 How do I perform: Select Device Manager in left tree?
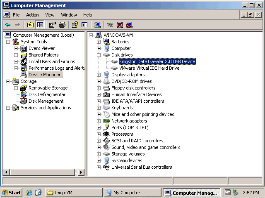[x=45, y=75]
